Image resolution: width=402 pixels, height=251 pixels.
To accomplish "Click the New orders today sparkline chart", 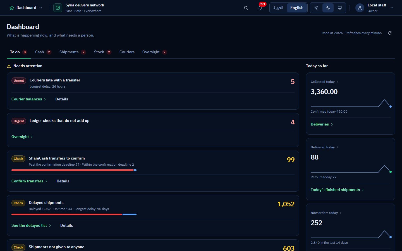I will [351, 234].
